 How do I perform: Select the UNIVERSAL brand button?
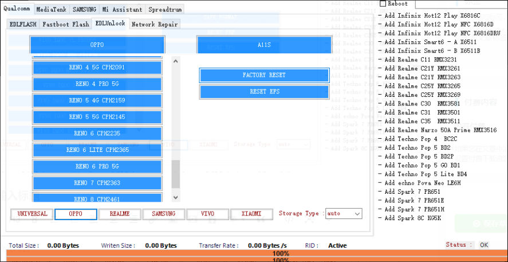click(x=32, y=214)
